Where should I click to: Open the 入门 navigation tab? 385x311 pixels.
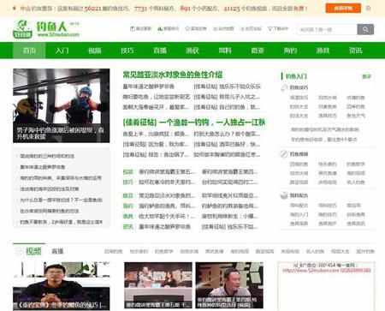[62, 51]
